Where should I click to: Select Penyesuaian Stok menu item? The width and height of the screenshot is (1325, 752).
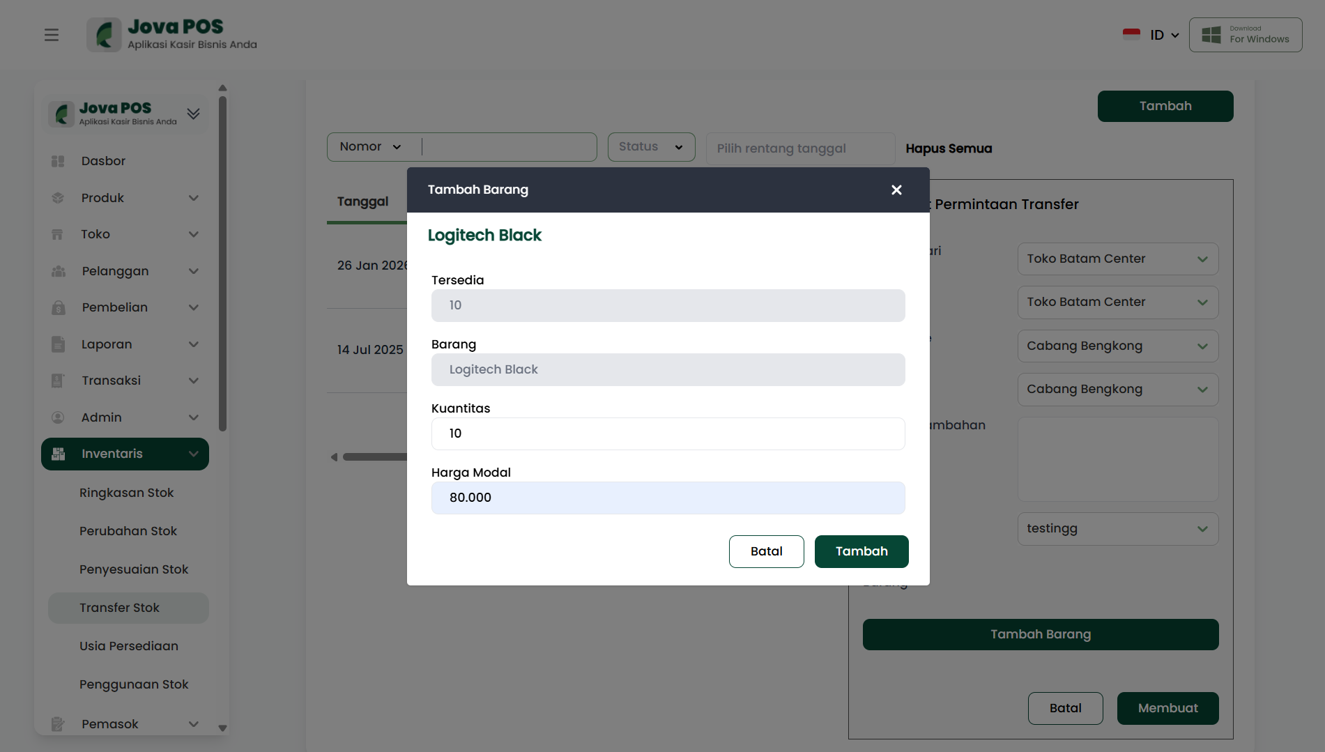point(134,569)
